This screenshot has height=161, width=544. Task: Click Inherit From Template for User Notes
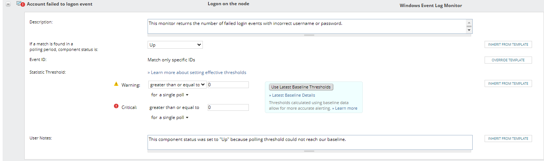508,138
